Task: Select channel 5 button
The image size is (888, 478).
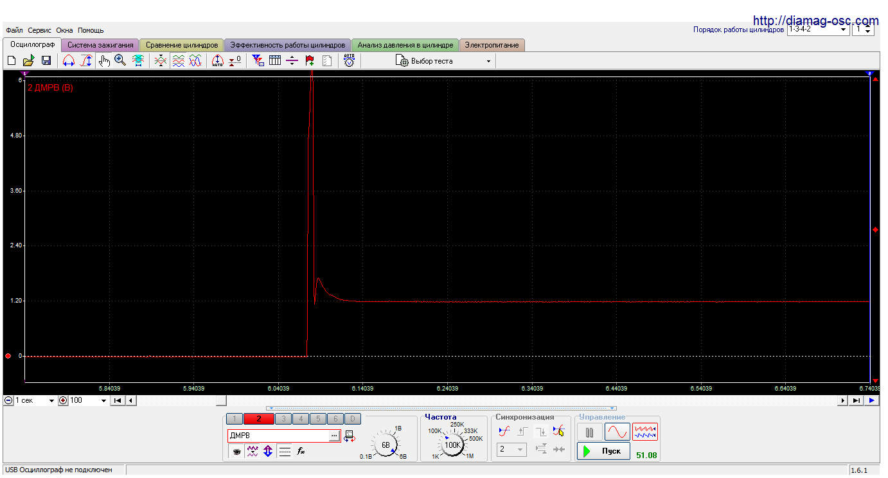Action: [x=318, y=419]
